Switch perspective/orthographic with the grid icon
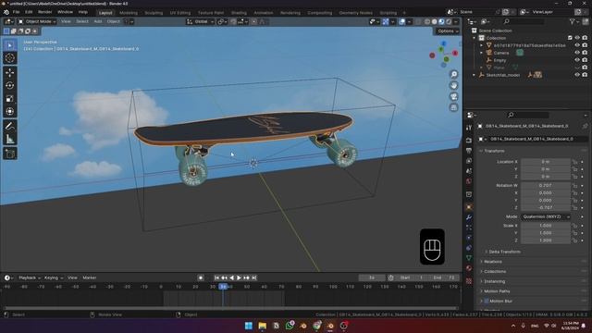The width and height of the screenshot is (592, 333). 454,107
